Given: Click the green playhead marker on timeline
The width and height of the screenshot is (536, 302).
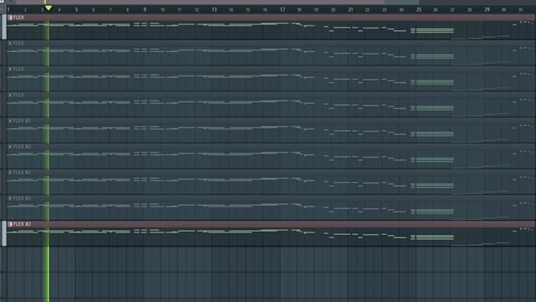Looking at the screenshot, I should click(48, 8).
